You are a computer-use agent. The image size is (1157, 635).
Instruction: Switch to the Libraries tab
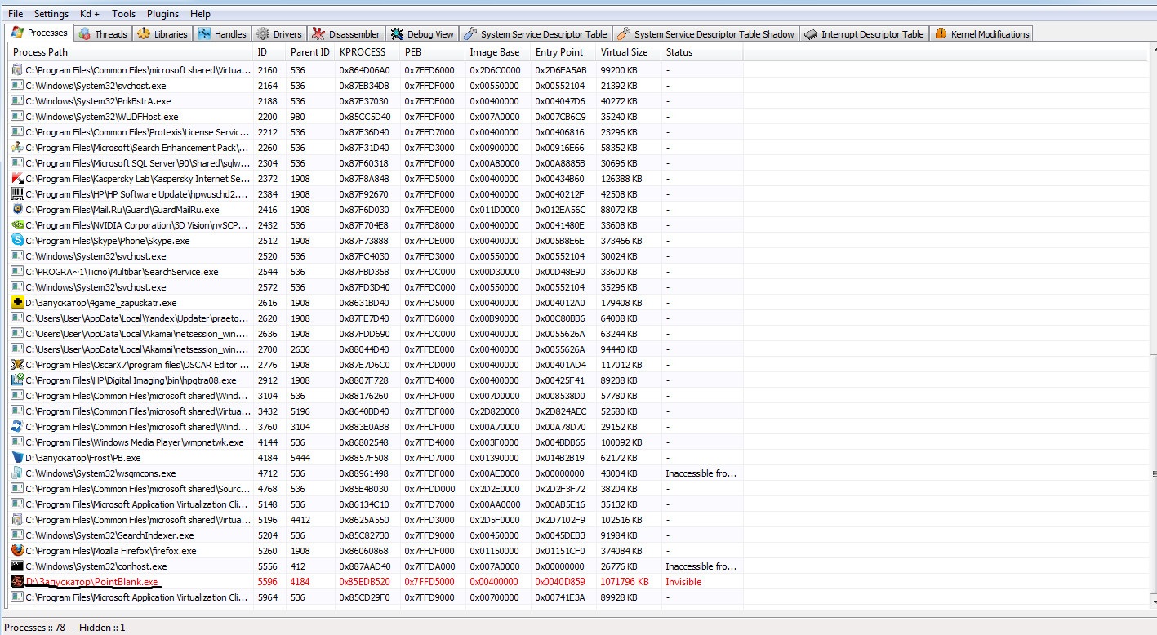pos(162,34)
